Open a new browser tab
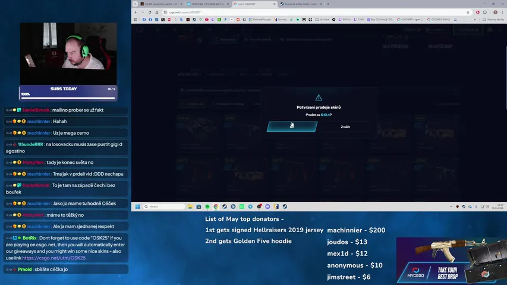Image resolution: width=507 pixels, height=285 pixels. coord(328,4)
